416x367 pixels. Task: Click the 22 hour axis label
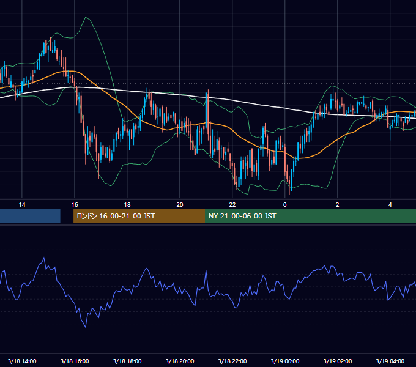tap(232, 205)
